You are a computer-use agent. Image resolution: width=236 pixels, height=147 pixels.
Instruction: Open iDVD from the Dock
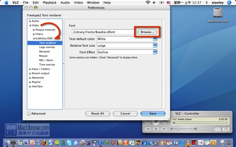point(151,142)
